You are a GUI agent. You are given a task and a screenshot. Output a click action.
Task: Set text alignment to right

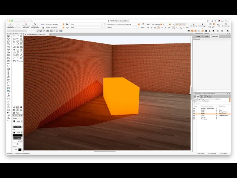(x=166, y=27)
